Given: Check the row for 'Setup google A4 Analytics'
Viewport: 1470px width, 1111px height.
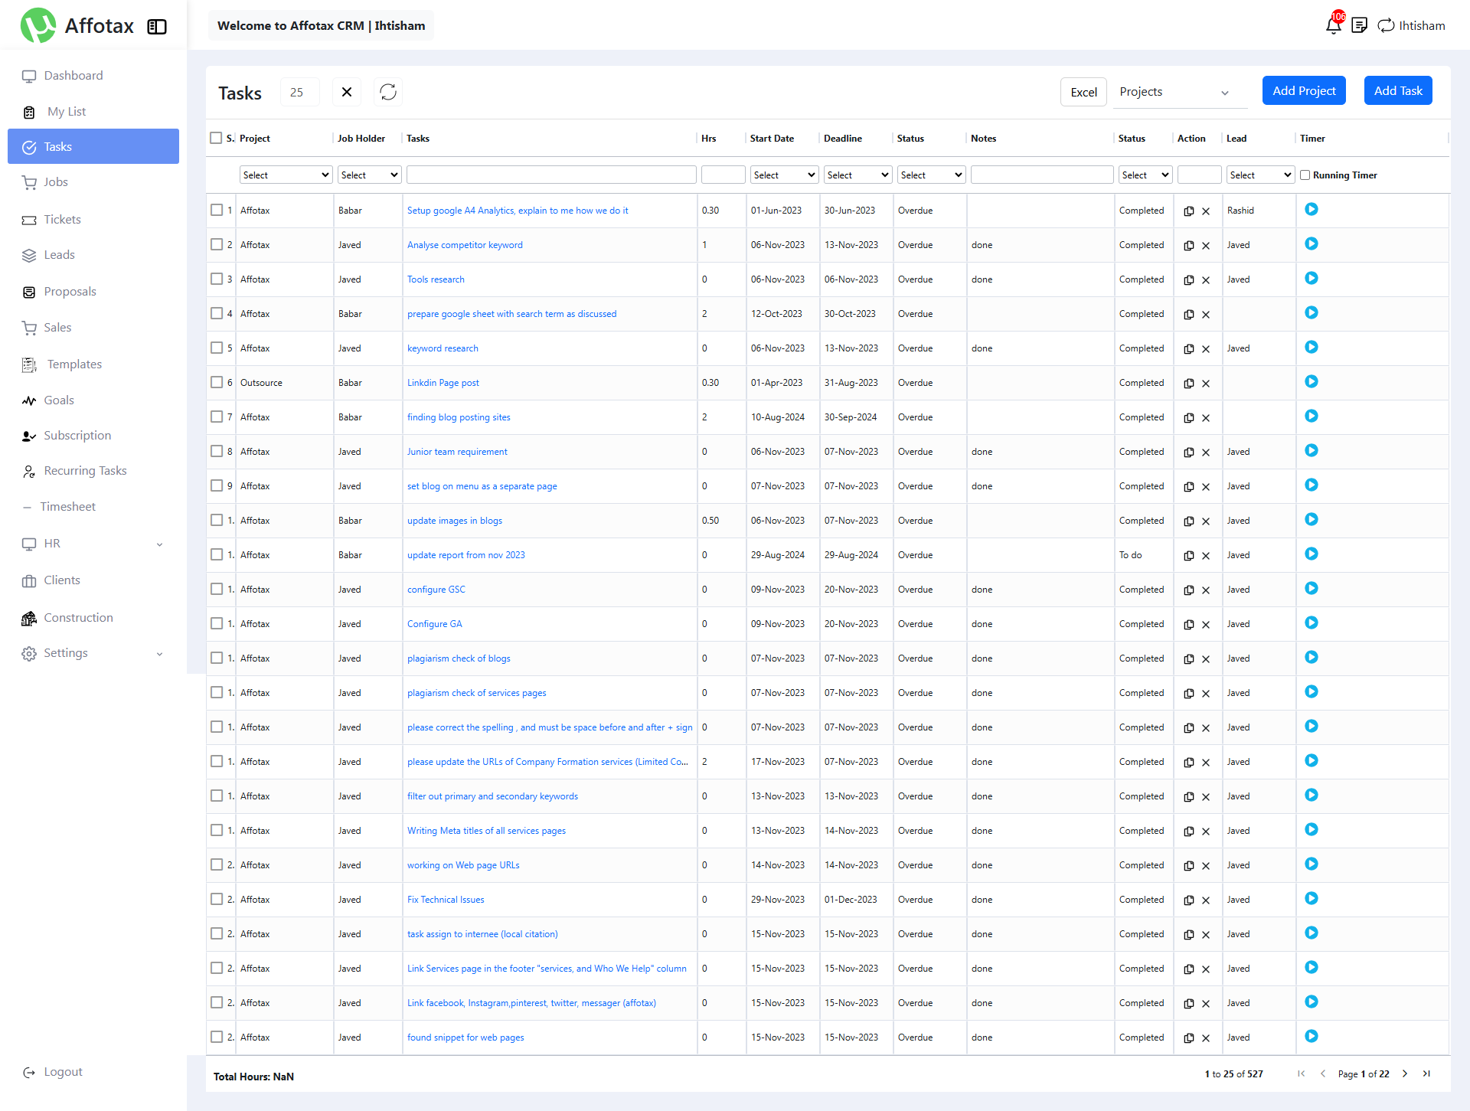Looking at the screenshot, I should click(x=217, y=210).
